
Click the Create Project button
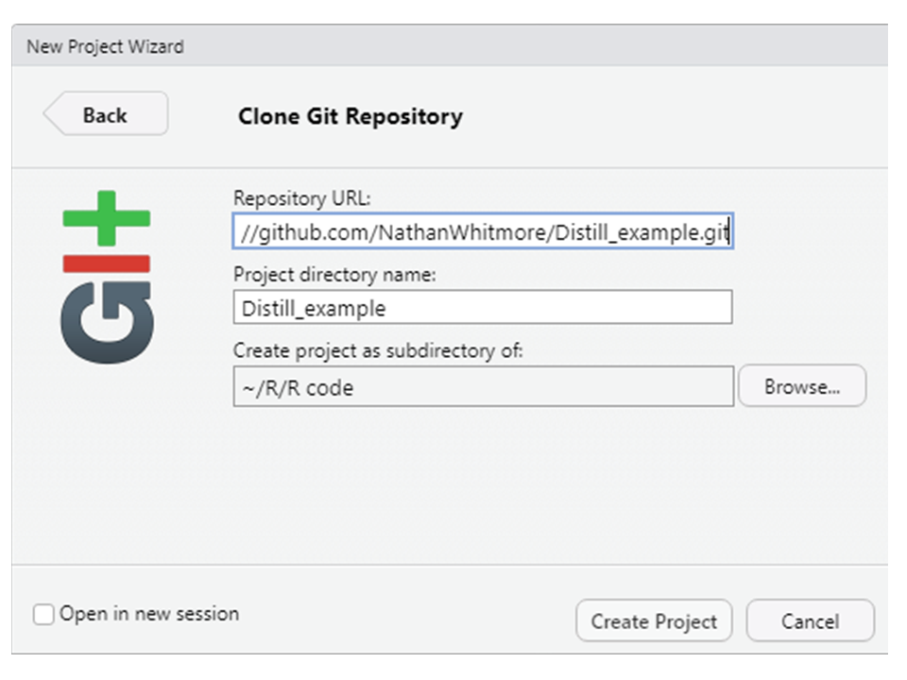654,621
